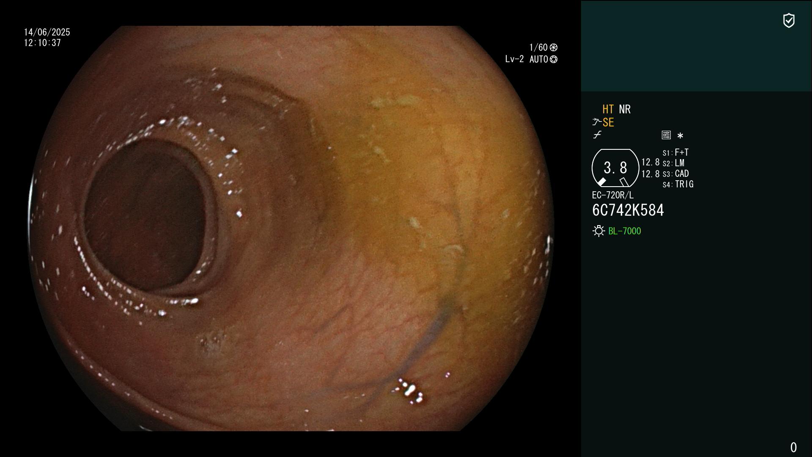Select the SE enhancement label
Screen dimensions: 812x457
click(608, 122)
